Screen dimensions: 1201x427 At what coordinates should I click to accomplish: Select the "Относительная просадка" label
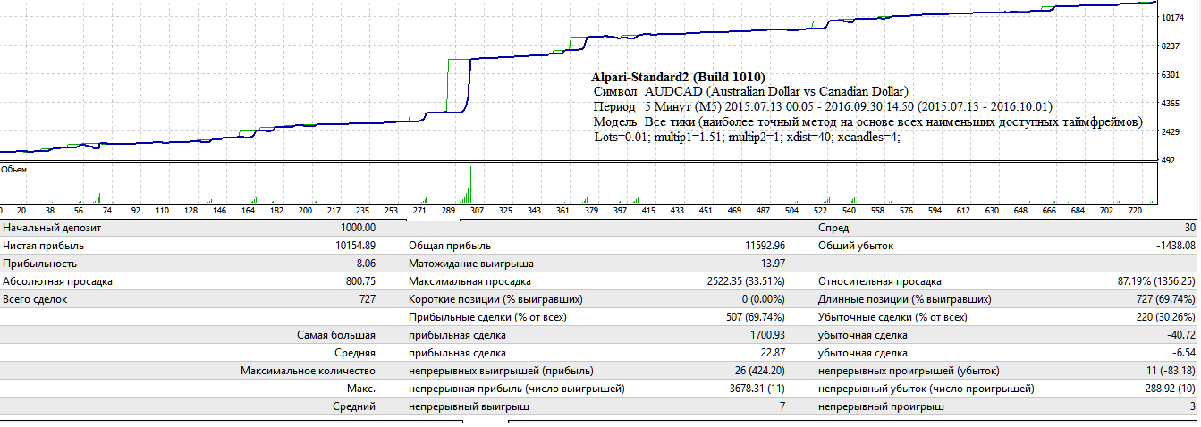click(880, 281)
